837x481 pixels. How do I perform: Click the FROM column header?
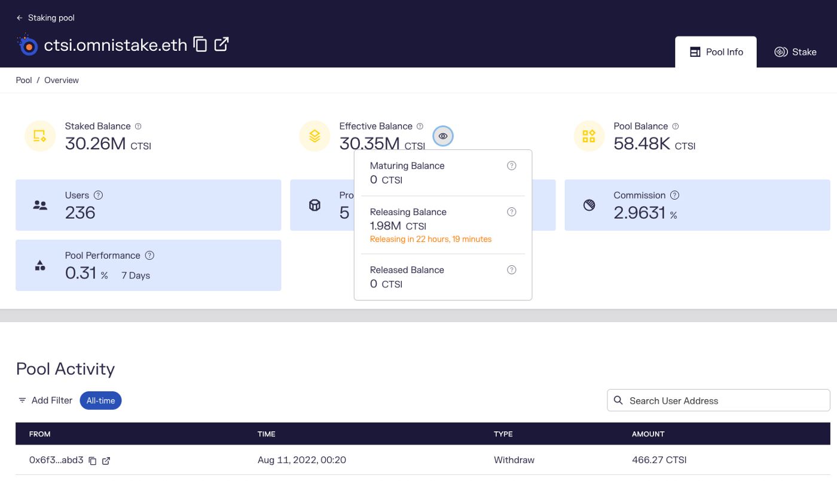40,434
